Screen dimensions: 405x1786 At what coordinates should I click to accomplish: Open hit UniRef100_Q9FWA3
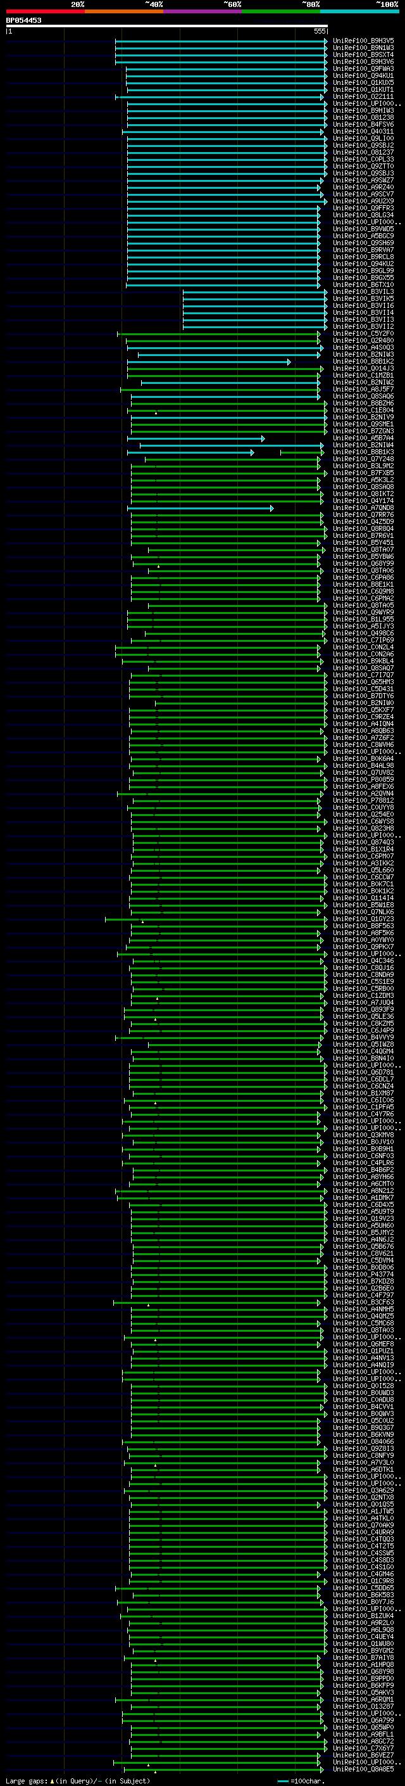(363, 68)
